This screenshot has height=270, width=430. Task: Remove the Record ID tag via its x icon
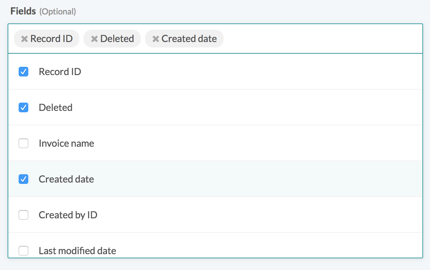coord(25,39)
